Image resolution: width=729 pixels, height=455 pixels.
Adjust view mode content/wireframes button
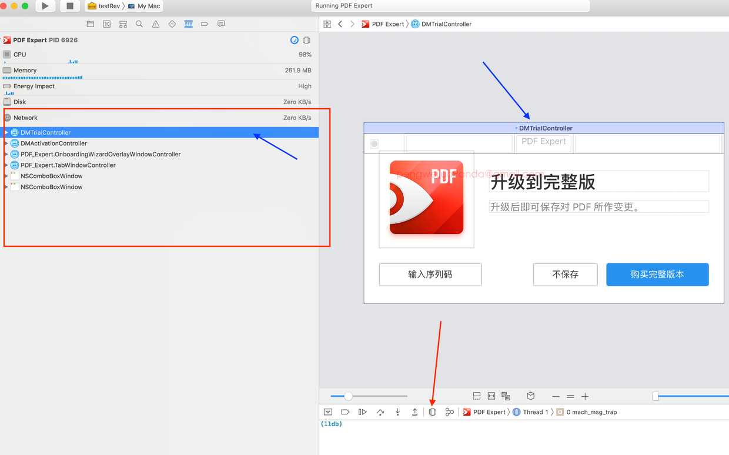click(x=506, y=396)
